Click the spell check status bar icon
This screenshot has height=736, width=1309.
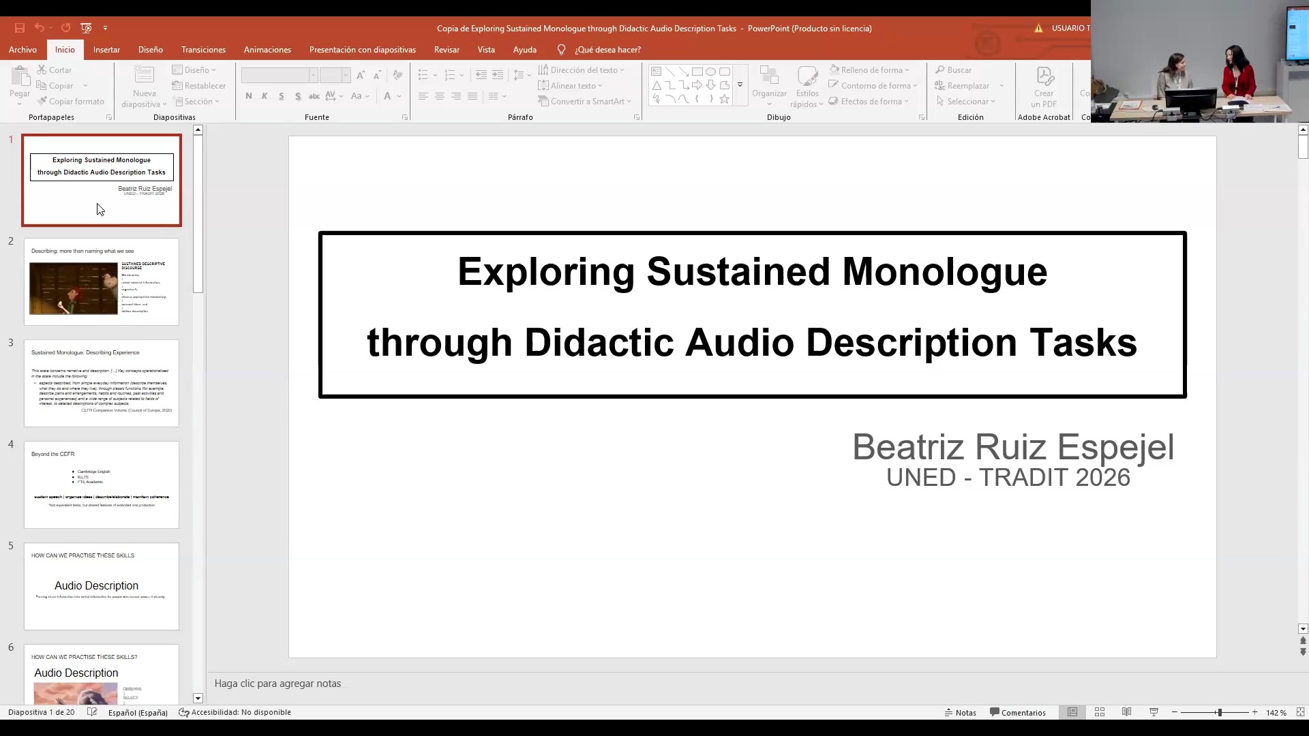[93, 712]
